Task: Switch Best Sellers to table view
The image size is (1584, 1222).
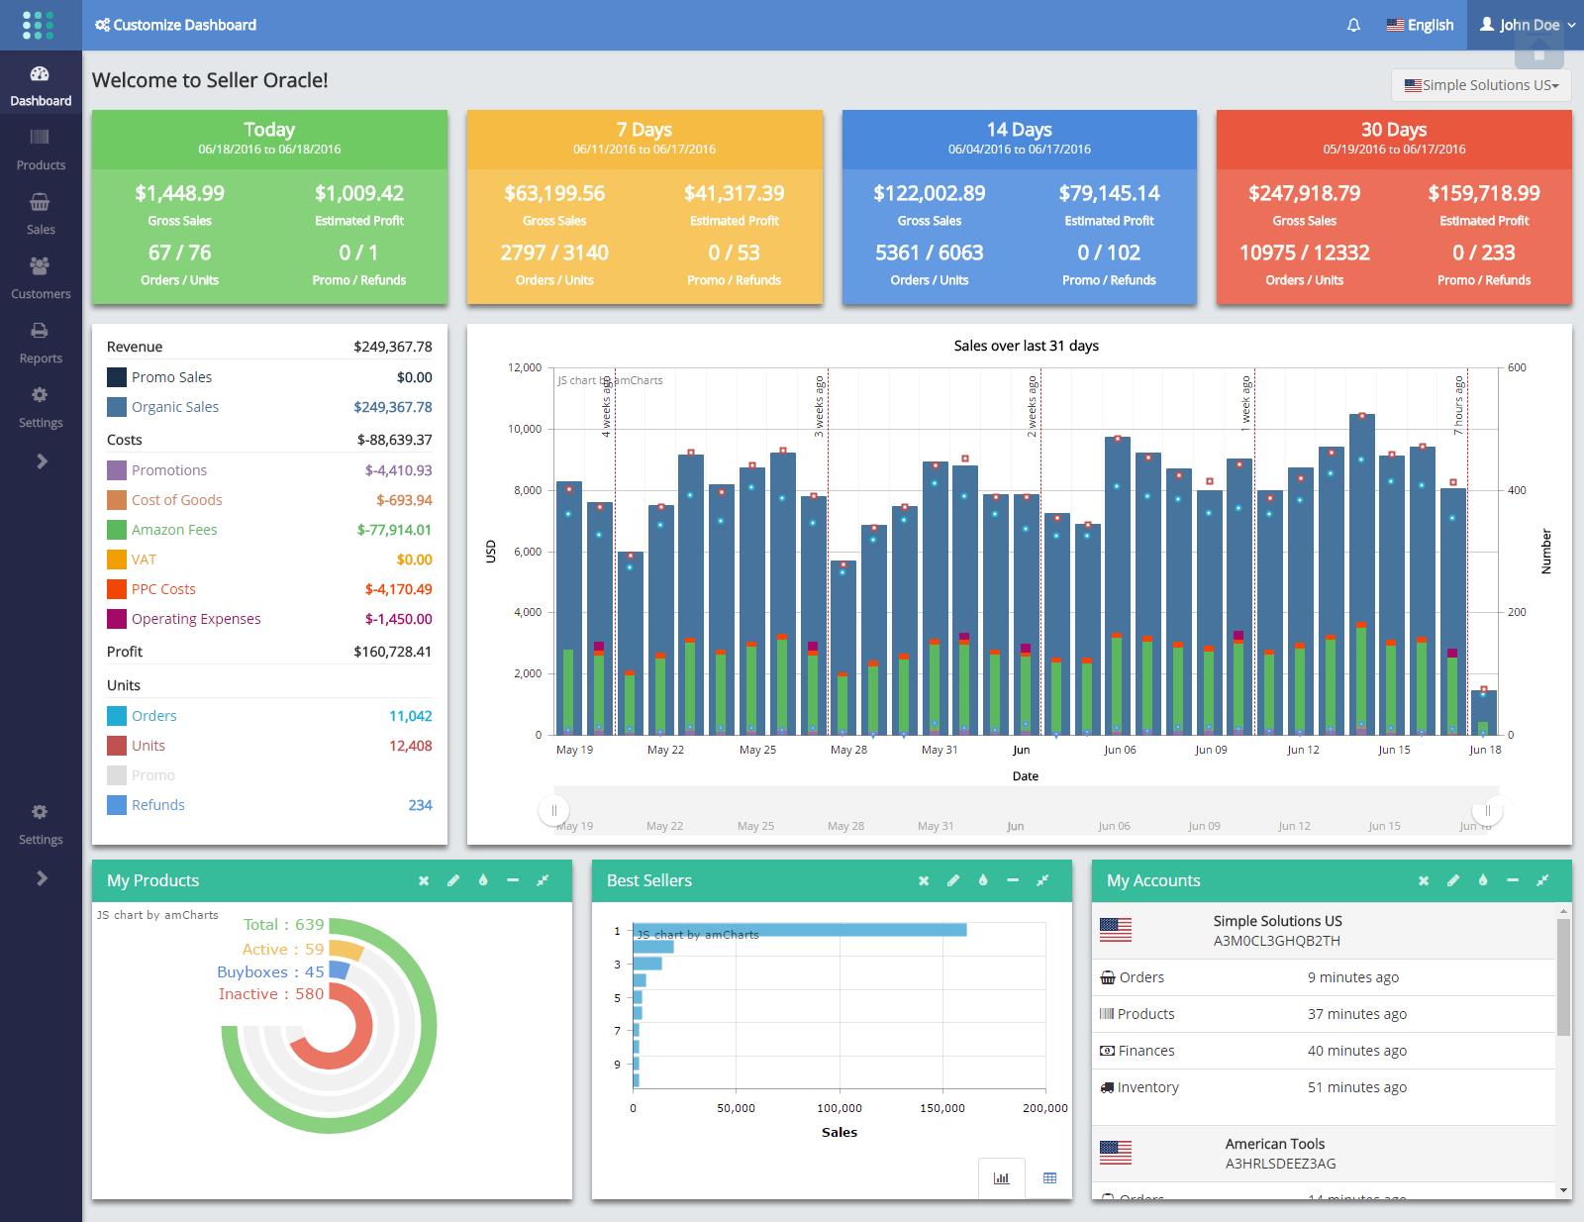Action: click(1049, 1178)
